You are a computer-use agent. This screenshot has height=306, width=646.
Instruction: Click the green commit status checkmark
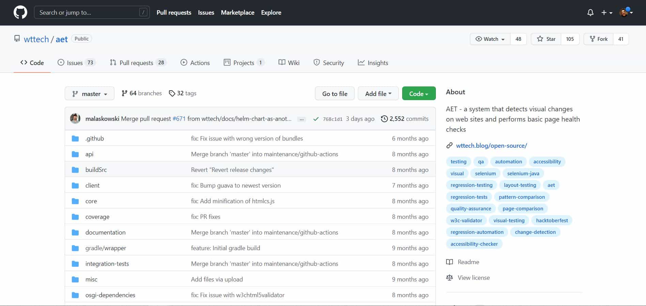point(316,119)
